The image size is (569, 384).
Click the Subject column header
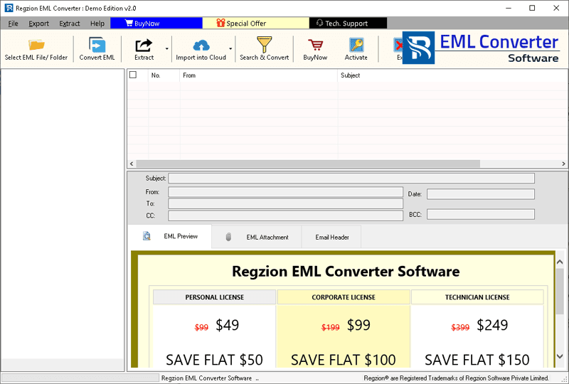pos(453,75)
